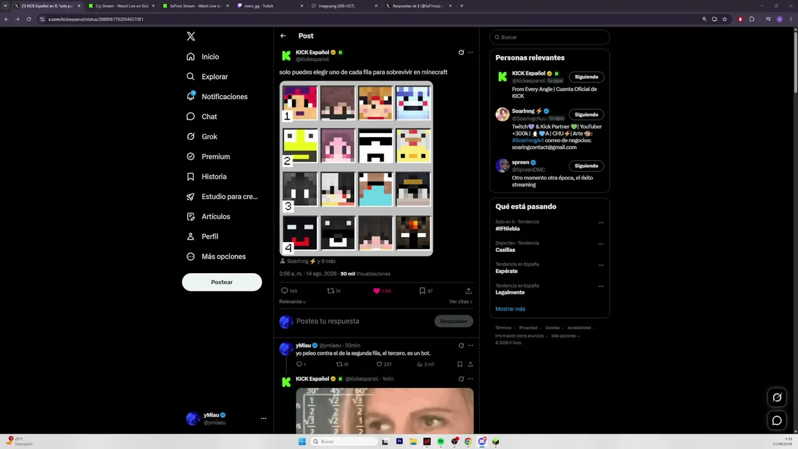Open options for Casillas trend
This screenshot has width=798, height=449.
coord(601,244)
